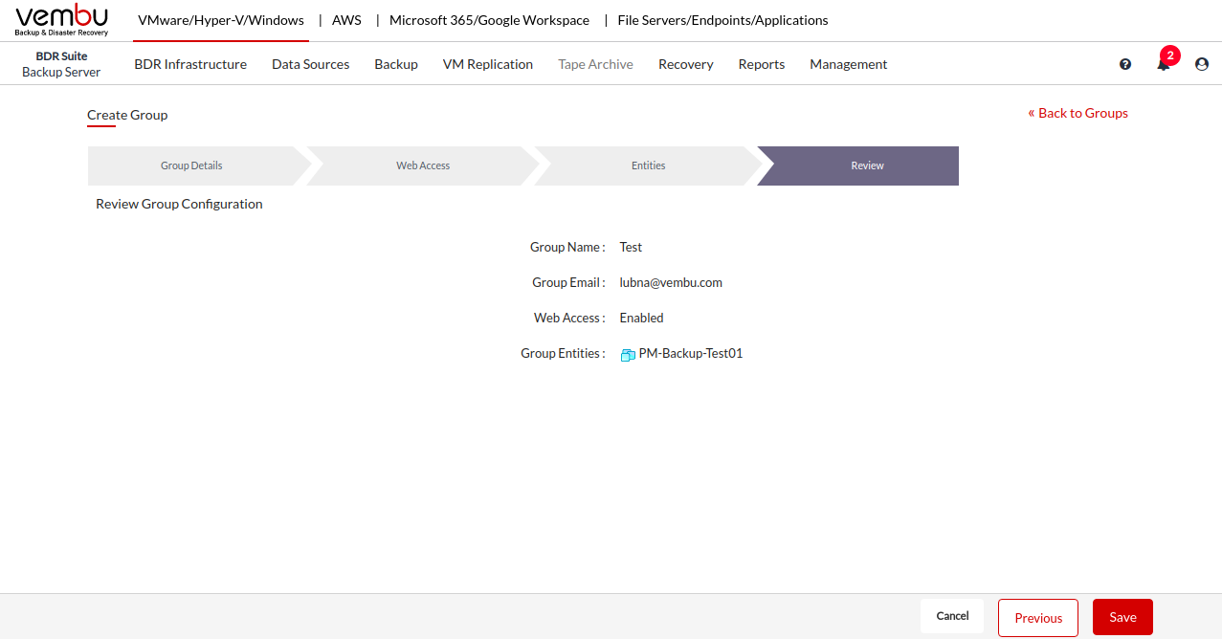
Task: Click the Group Email label
Action: point(568,282)
